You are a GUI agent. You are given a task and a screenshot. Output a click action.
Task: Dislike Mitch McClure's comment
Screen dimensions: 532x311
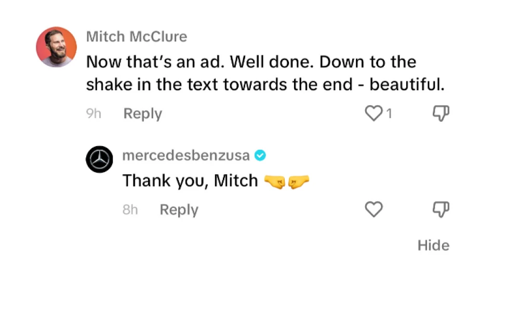pos(441,114)
